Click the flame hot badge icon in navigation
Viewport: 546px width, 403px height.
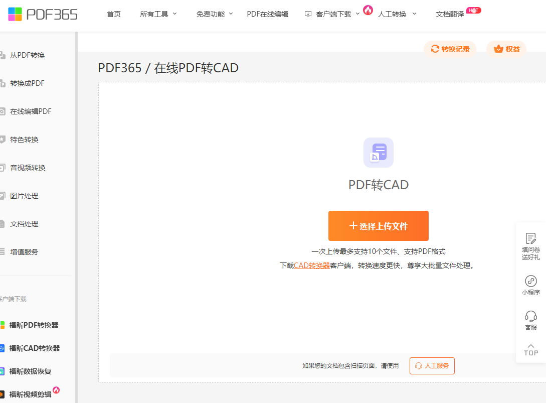(368, 10)
